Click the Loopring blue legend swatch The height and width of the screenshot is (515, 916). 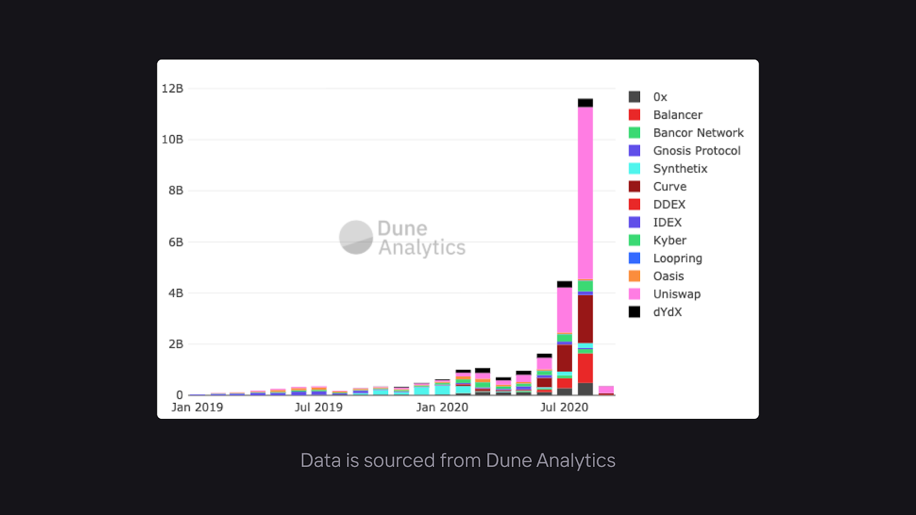[x=634, y=258]
